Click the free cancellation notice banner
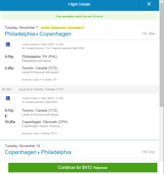 [79, 16]
